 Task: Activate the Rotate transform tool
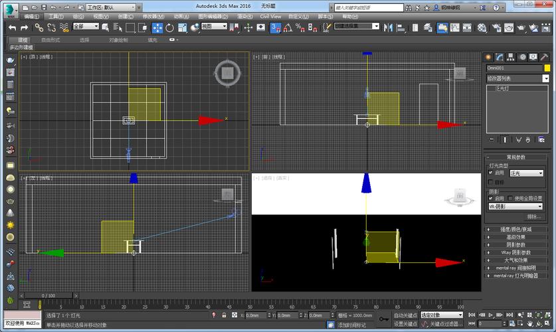tap(169, 27)
